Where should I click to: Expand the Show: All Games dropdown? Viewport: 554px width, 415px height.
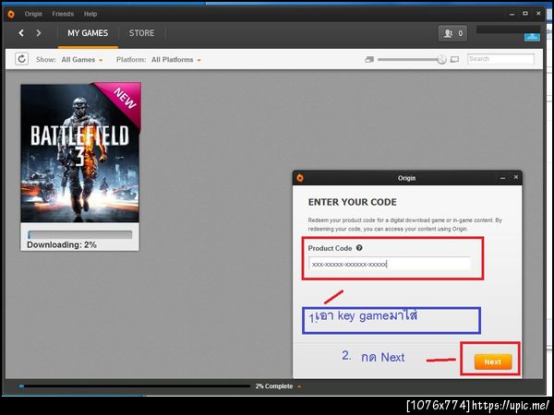click(82, 60)
